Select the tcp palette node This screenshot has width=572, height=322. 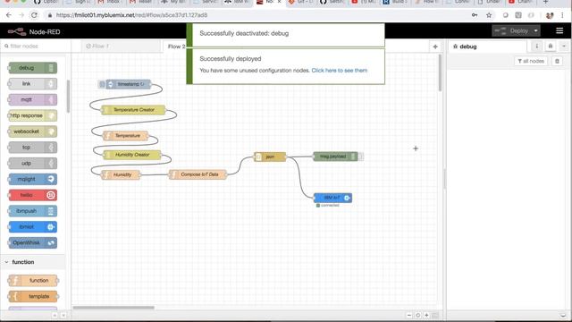click(32, 148)
